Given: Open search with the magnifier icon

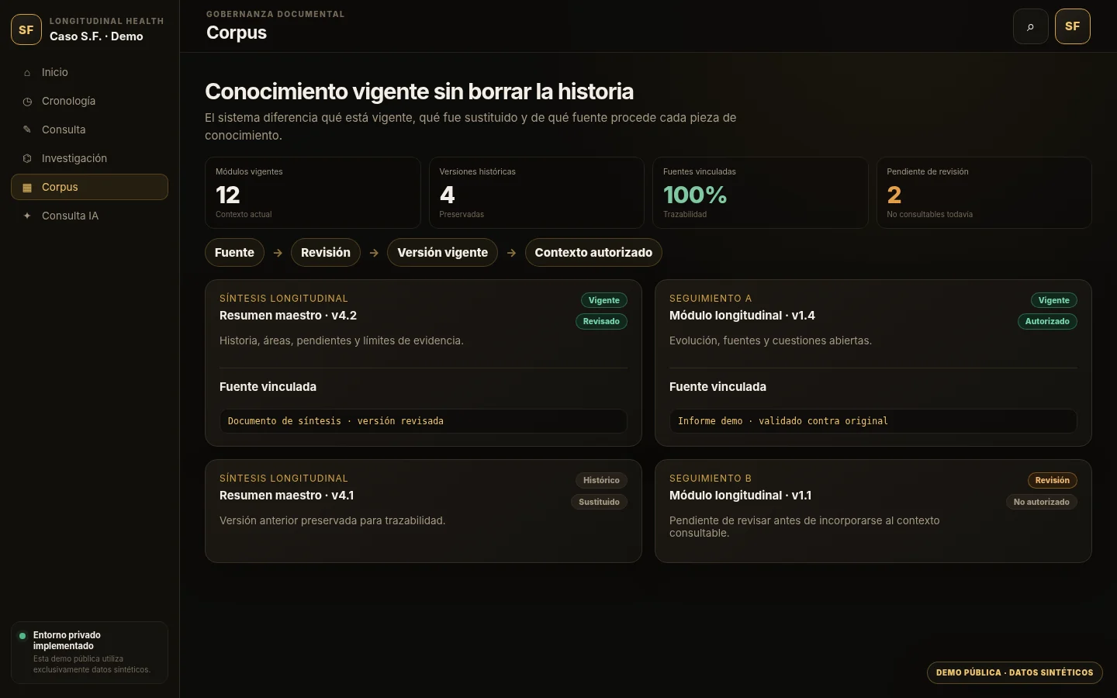Looking at the screenshot, I should tap(1031, 26).
